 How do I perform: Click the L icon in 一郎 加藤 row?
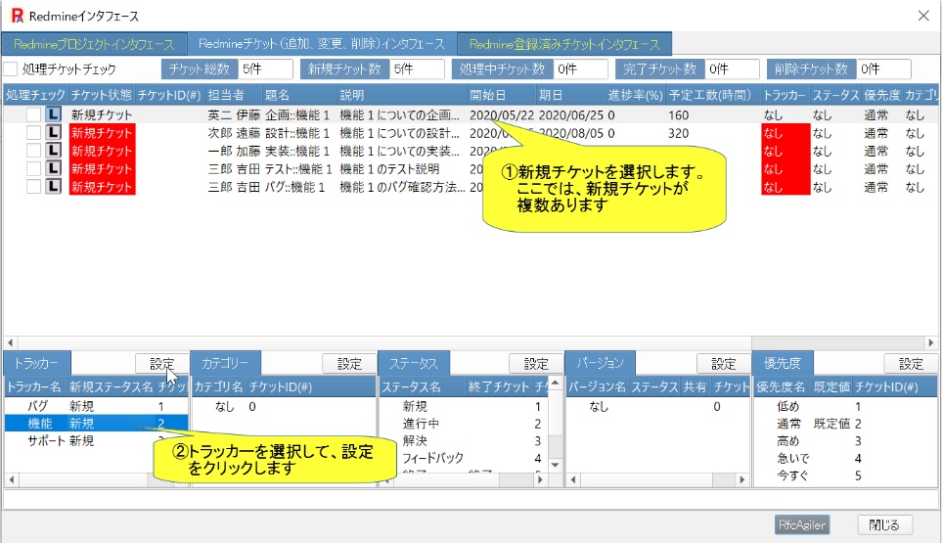[54, 150]
